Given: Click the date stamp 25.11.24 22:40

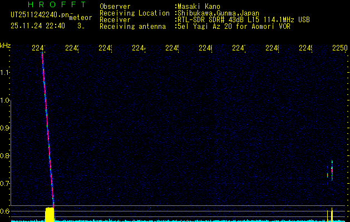Looking at the screenshot, I should [38, 26].
